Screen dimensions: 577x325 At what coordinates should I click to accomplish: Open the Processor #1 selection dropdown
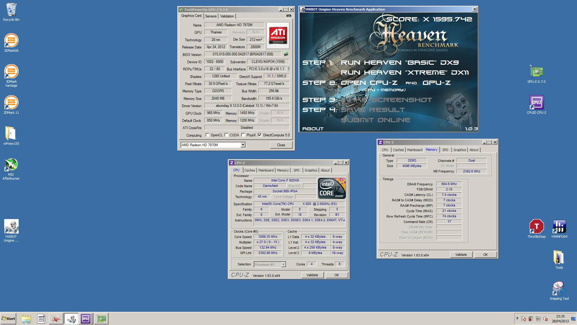point(283,265)
